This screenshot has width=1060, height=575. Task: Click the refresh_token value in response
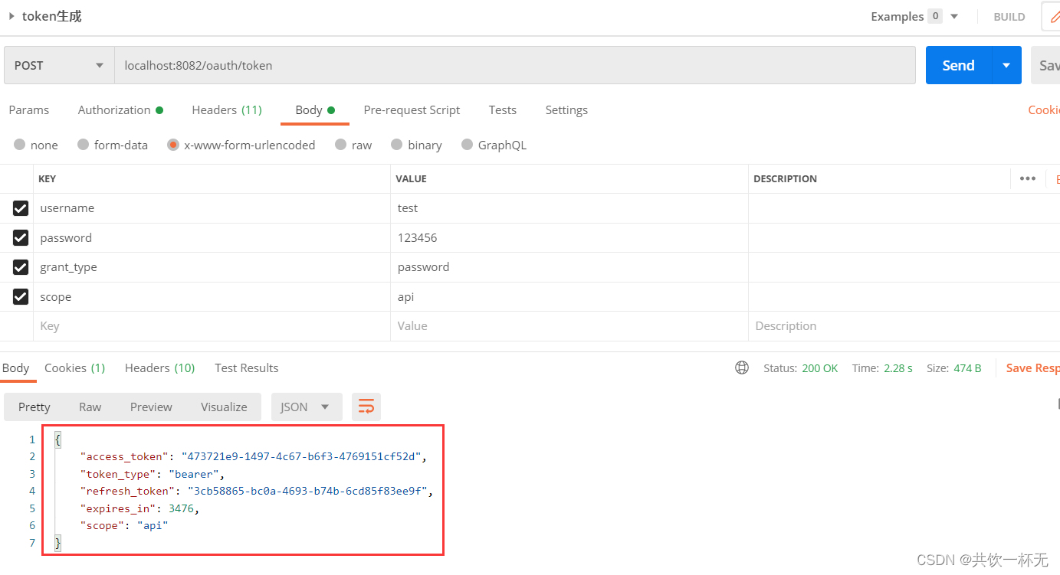tap(308, 492)
